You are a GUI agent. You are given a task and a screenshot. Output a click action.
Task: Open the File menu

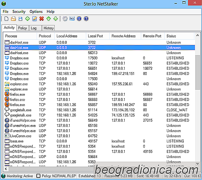6,12
